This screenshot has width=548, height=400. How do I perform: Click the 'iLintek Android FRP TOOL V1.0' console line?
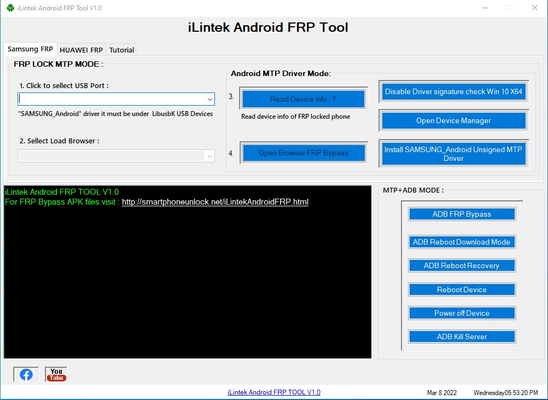[62, 192]
